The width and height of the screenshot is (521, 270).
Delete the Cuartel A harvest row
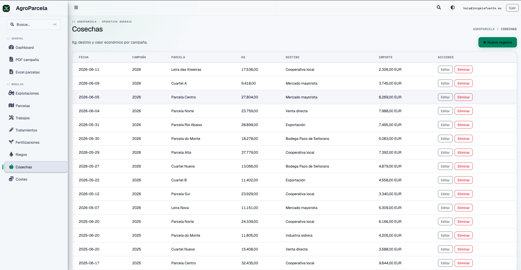click(463, 83)
